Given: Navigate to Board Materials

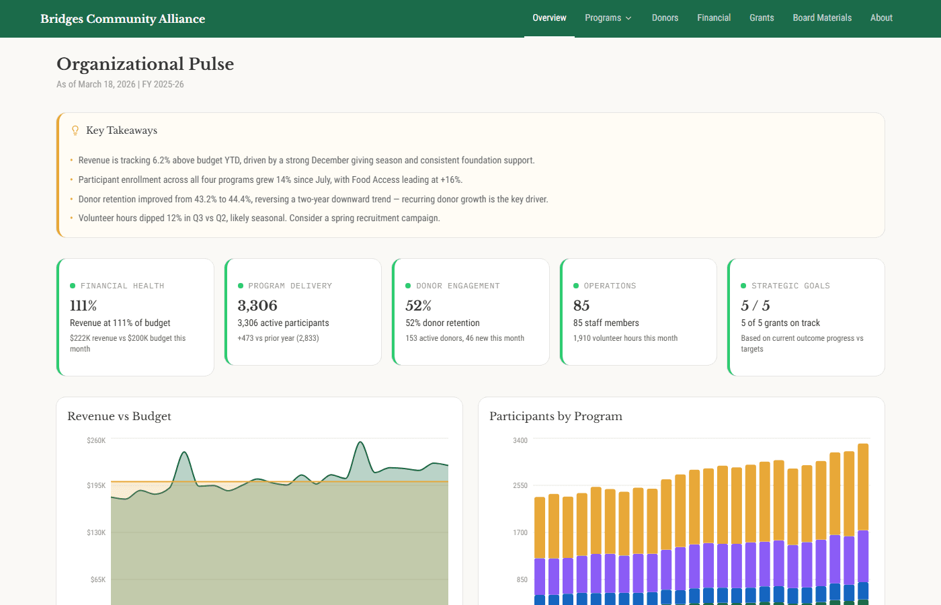Looking at the screenshot, I should 822,18.
